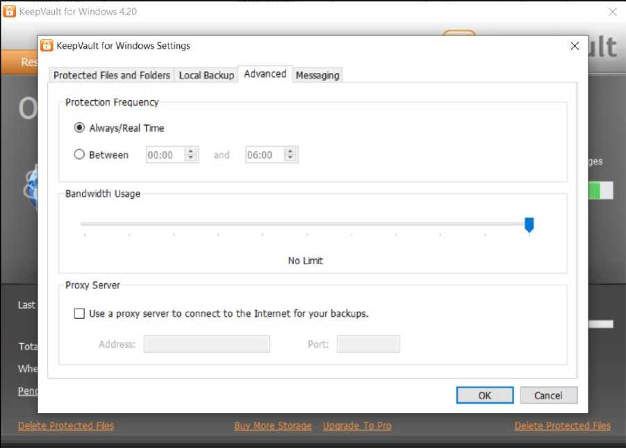Click the KeepVault Settings dialog lock icon
The height and width of the screenshot is (448, 626).
pyautogui.click(x=47, y=46)
